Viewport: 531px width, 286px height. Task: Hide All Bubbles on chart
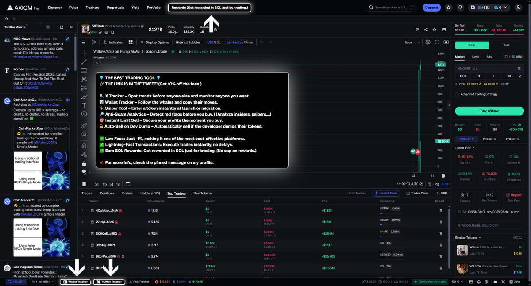click(x=188, y=42)
